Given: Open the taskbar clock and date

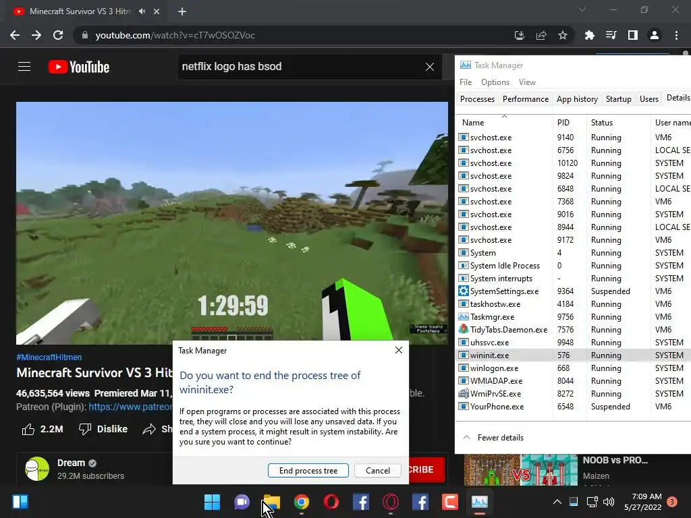Looking at the screenshot, I should point(643,502).
